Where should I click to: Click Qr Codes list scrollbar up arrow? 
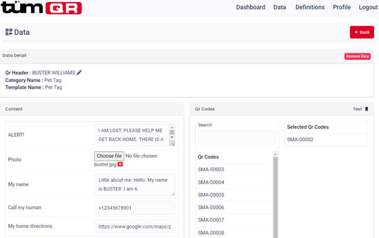pyautogui.click(x=275, y=154)
